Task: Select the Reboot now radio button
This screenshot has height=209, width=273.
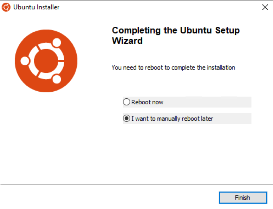Action: 126,102
